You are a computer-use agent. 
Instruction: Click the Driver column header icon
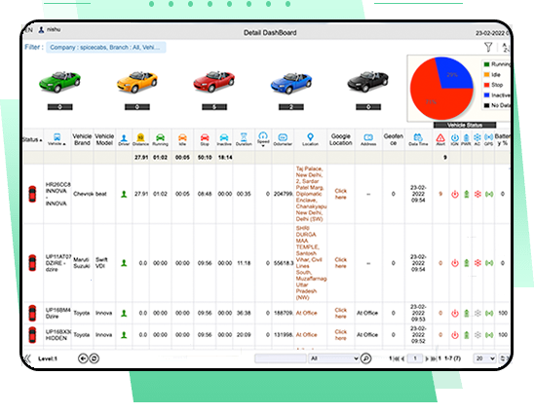124,138
